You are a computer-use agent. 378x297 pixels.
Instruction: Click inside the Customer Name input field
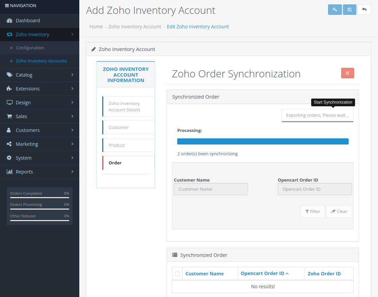[211, 189]
